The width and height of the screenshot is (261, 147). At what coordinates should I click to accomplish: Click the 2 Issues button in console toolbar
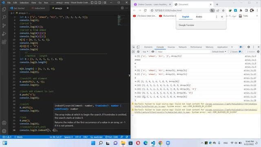point(237,52)
